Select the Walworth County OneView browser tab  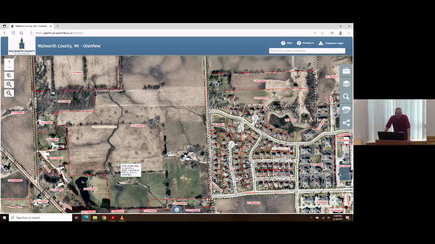pos(31,26)
